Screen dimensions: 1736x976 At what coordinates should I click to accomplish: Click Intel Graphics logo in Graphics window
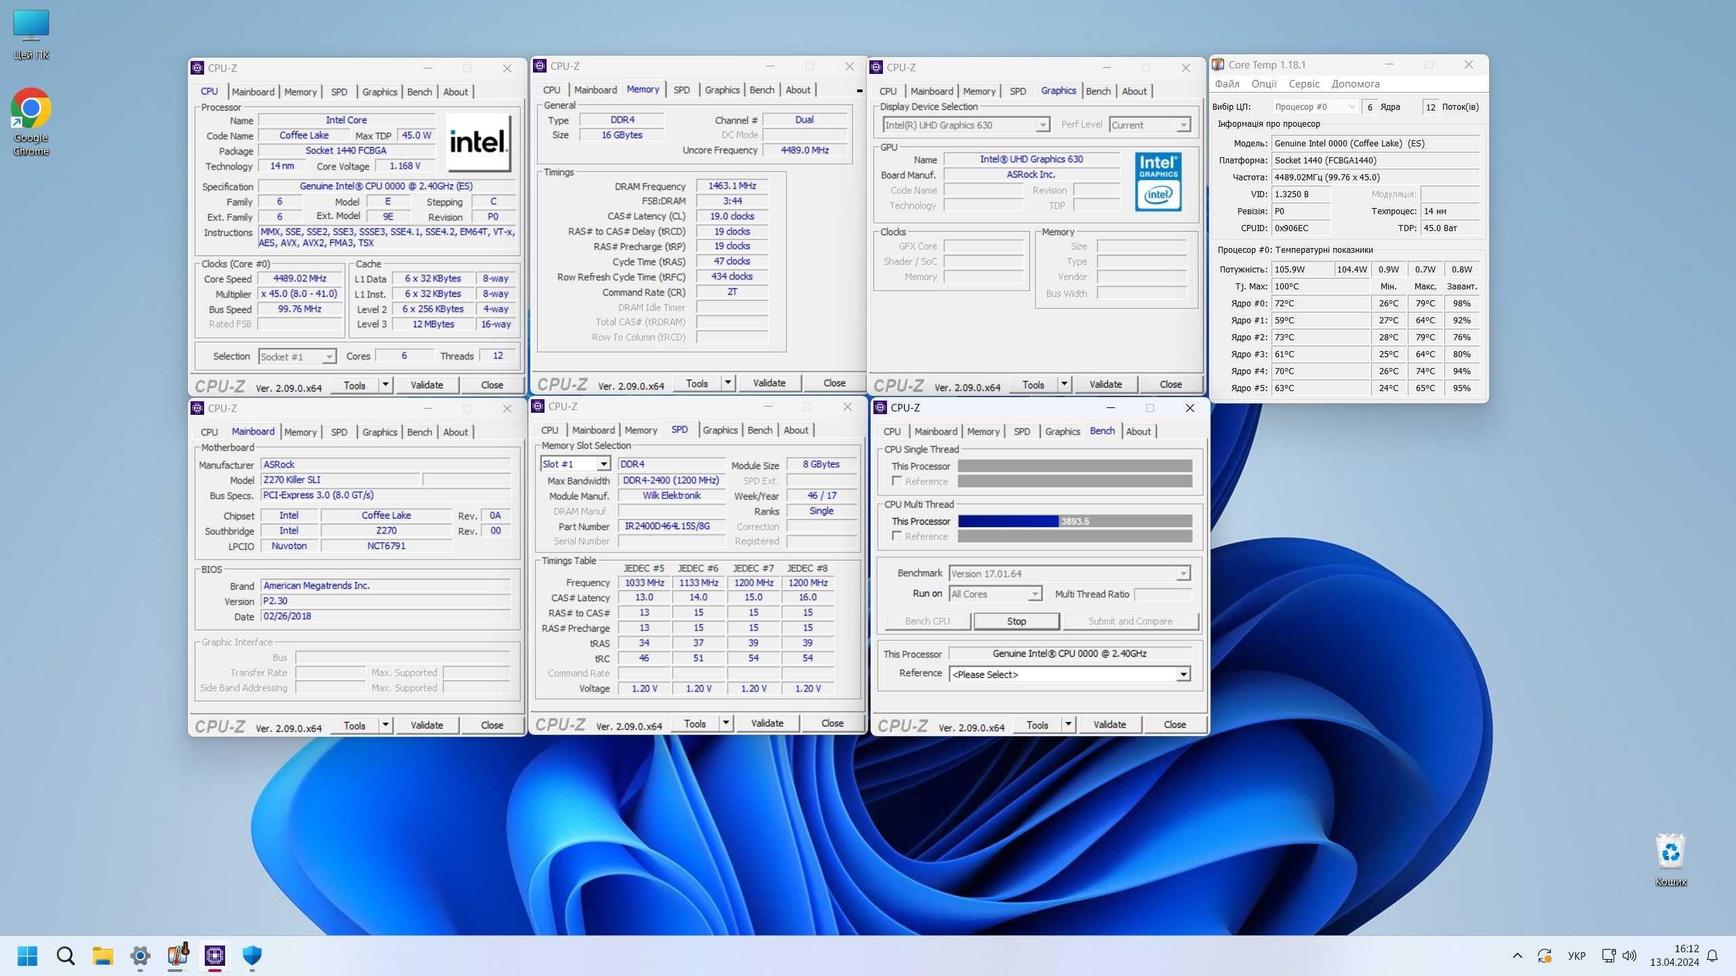tap(1158, 181)
